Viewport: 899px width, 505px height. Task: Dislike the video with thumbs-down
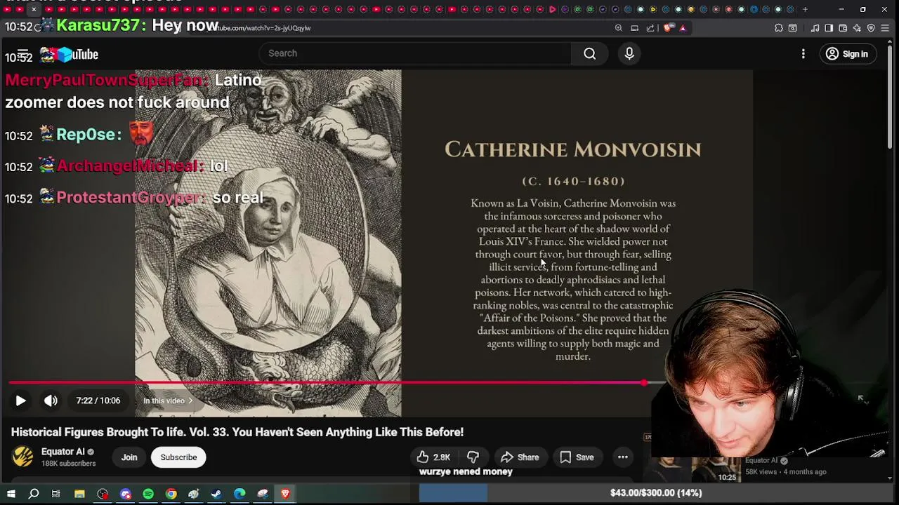[473, 457]
